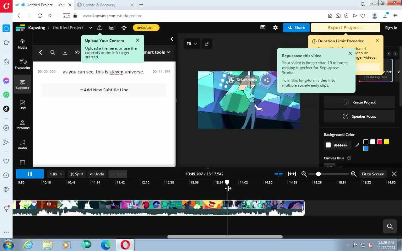The height and width of the screenshot is (251, 402).
Task: Open a new browser tab
Action: click(141, 5)
